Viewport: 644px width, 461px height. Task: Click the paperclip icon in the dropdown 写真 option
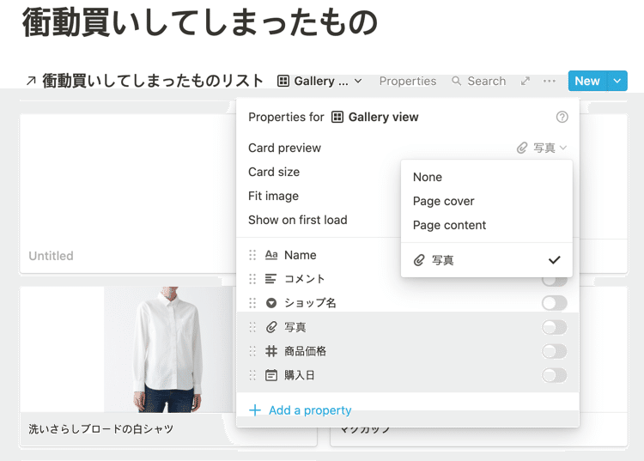(x=419, y=260)
